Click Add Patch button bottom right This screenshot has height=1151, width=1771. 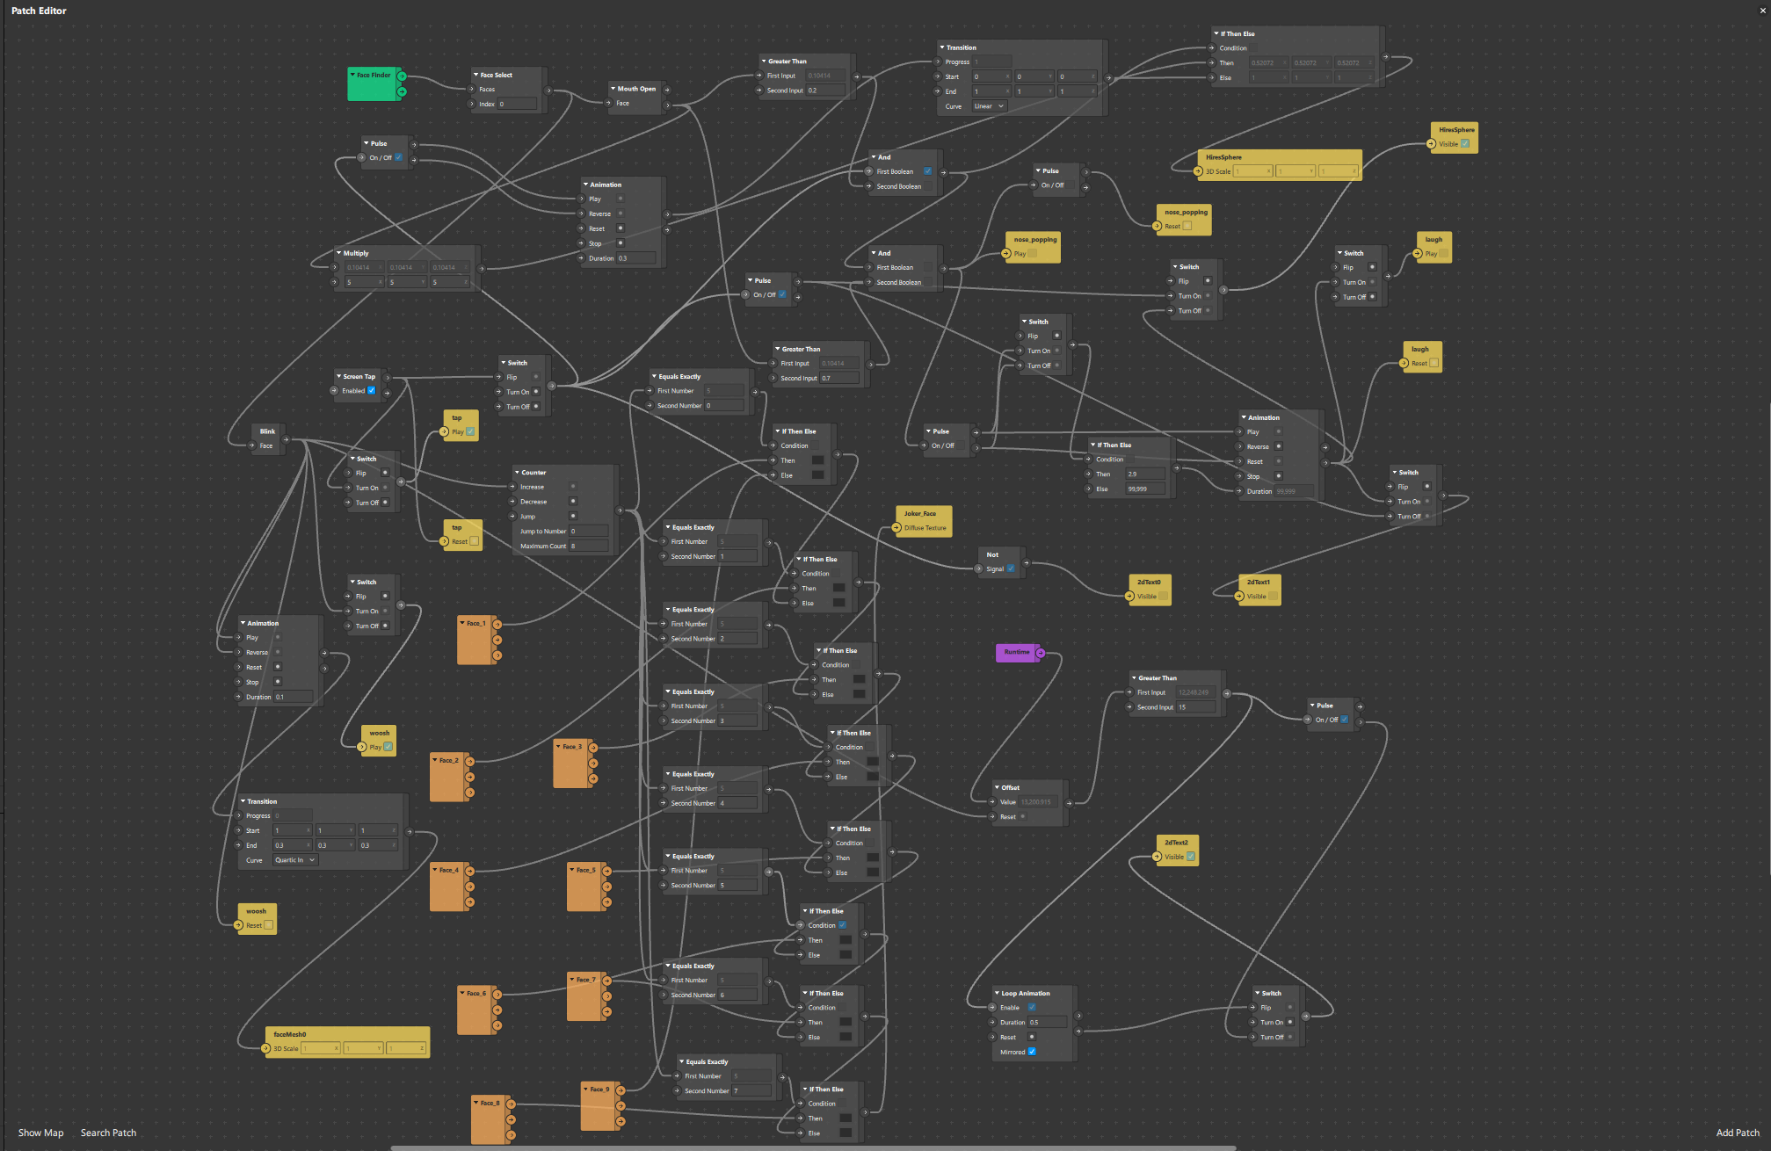coord(1731,1133)
